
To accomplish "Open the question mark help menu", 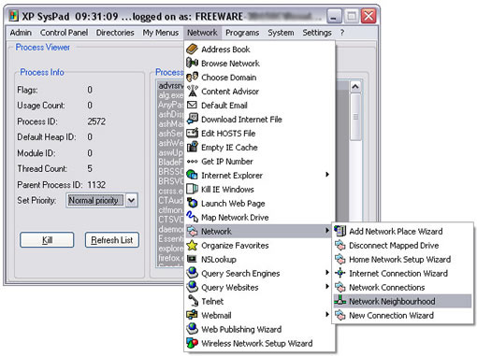I will click(342, 33).
